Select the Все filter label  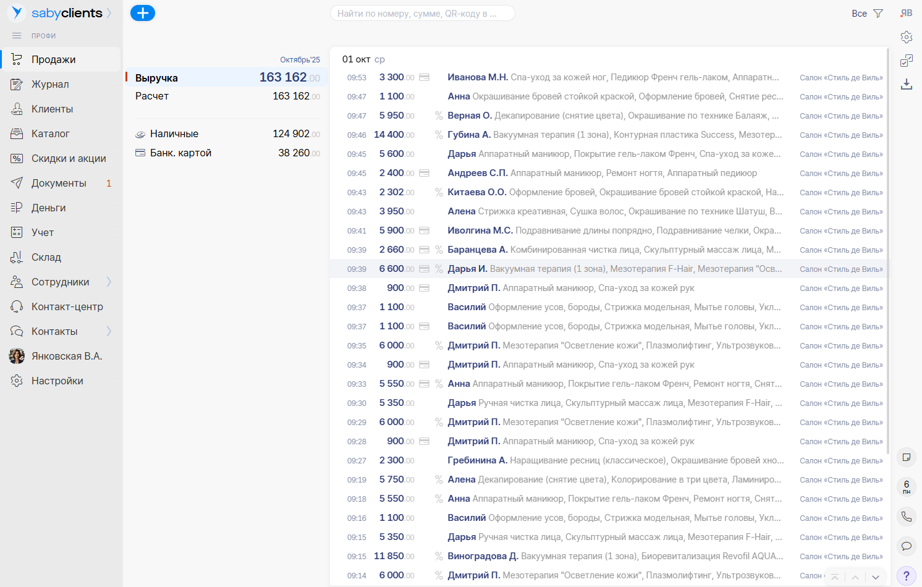tap(859, 14)
